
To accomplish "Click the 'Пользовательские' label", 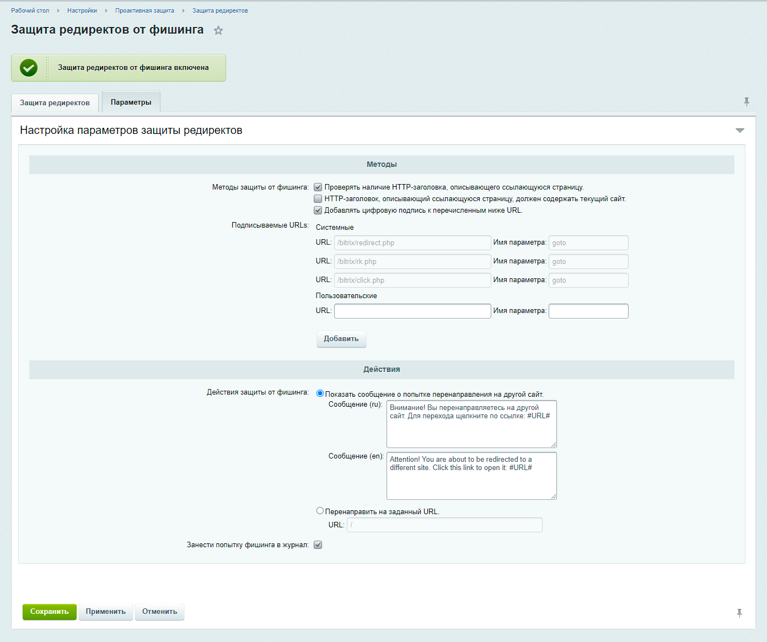I will [346, 296].
